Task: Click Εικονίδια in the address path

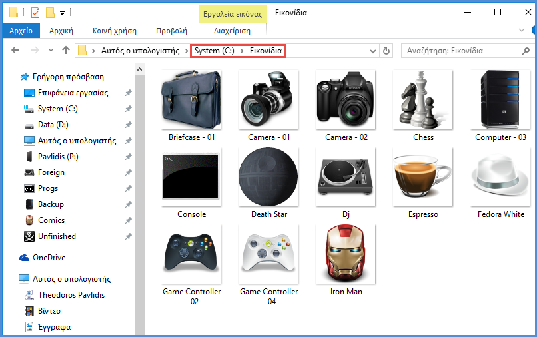Action: click(266, 51)
